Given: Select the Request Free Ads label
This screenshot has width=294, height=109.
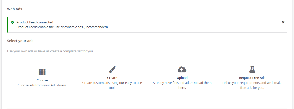Looking at the screenshot, I should 252,78.
